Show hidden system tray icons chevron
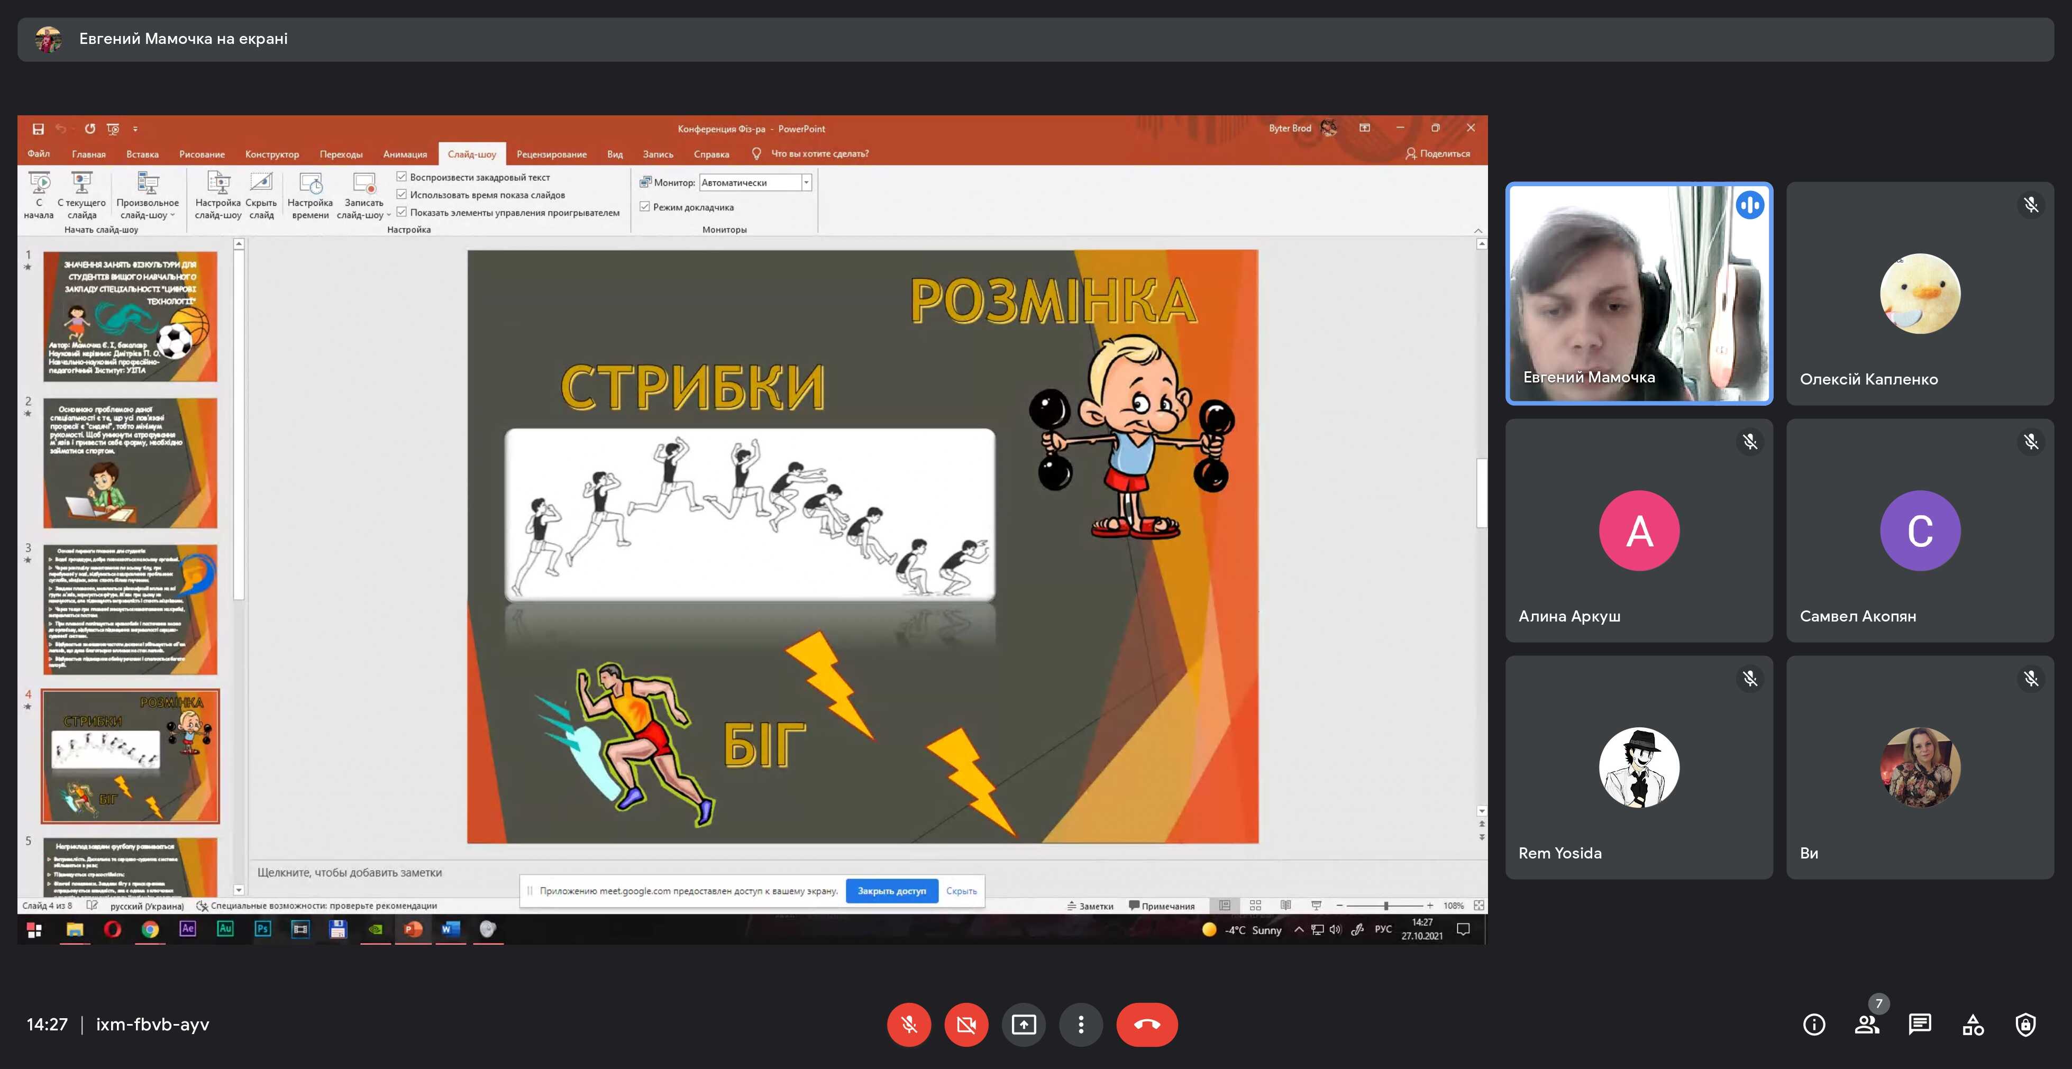The width and height of the screenshot is (2072, 1069). click(1298, 929)
